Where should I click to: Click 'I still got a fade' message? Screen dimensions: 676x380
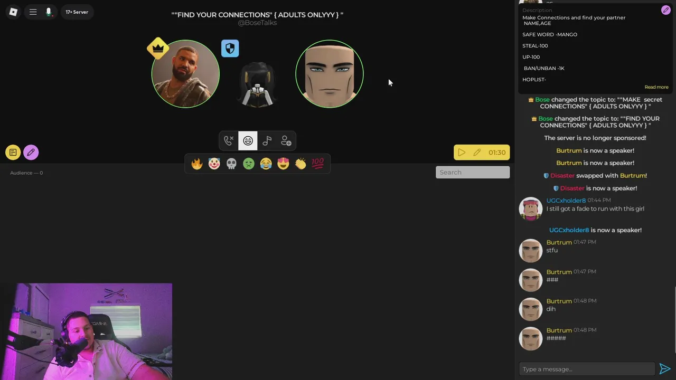[x=595, y=209]
